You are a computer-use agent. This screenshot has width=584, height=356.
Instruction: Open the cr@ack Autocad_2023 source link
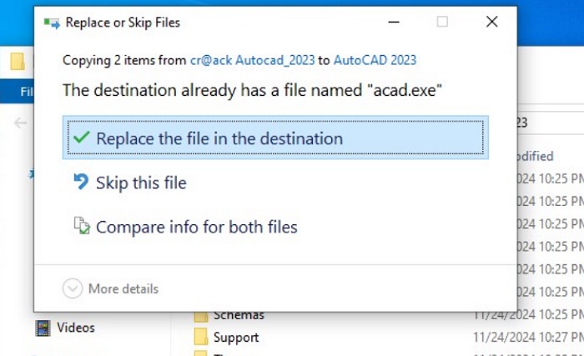tap(253, 60)
